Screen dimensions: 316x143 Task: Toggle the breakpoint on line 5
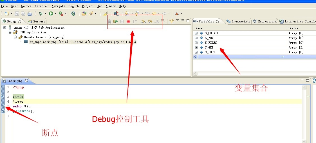tap(3, 106)
